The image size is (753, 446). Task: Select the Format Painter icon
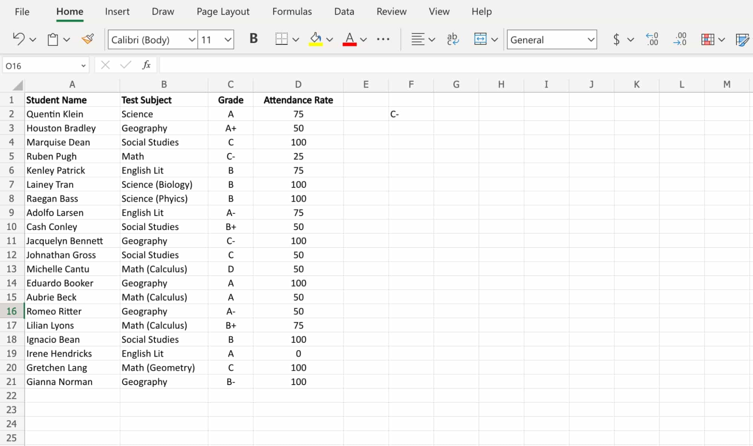coord(87,39)
